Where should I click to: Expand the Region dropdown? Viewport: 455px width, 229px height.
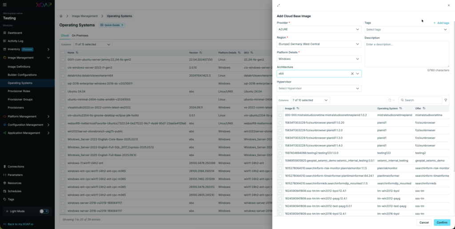pyautogui.click(x=319, y=44)
